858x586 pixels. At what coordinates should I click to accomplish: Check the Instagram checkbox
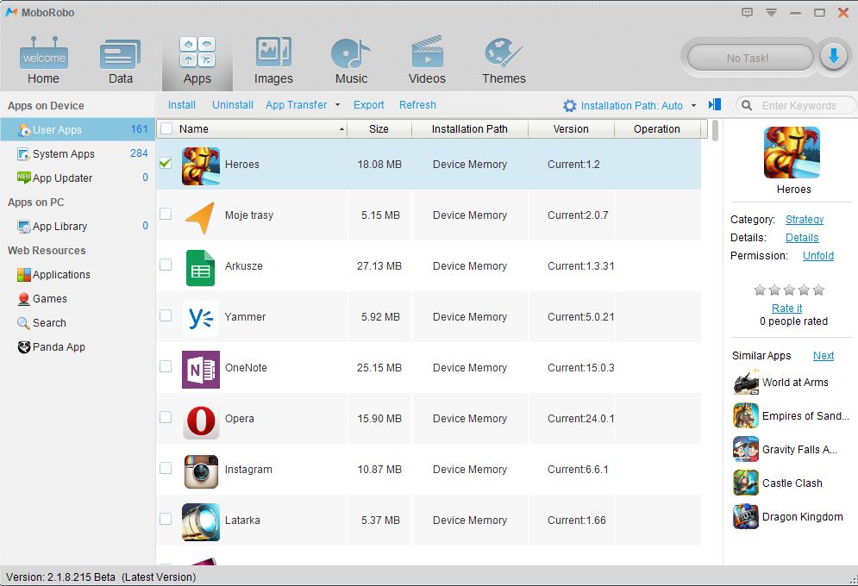(166, 468)
